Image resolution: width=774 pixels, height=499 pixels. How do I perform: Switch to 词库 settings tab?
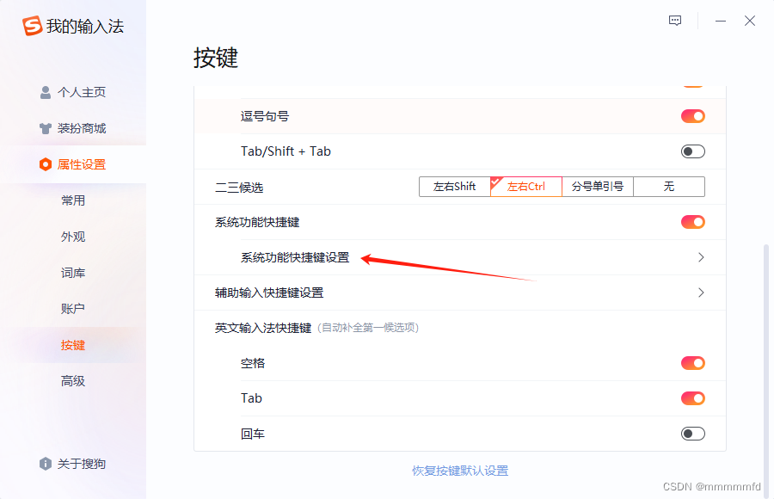[x=73, y=273]
